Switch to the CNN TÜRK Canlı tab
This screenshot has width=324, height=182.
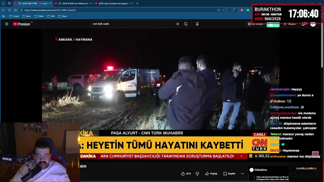[x=33, y=4]
